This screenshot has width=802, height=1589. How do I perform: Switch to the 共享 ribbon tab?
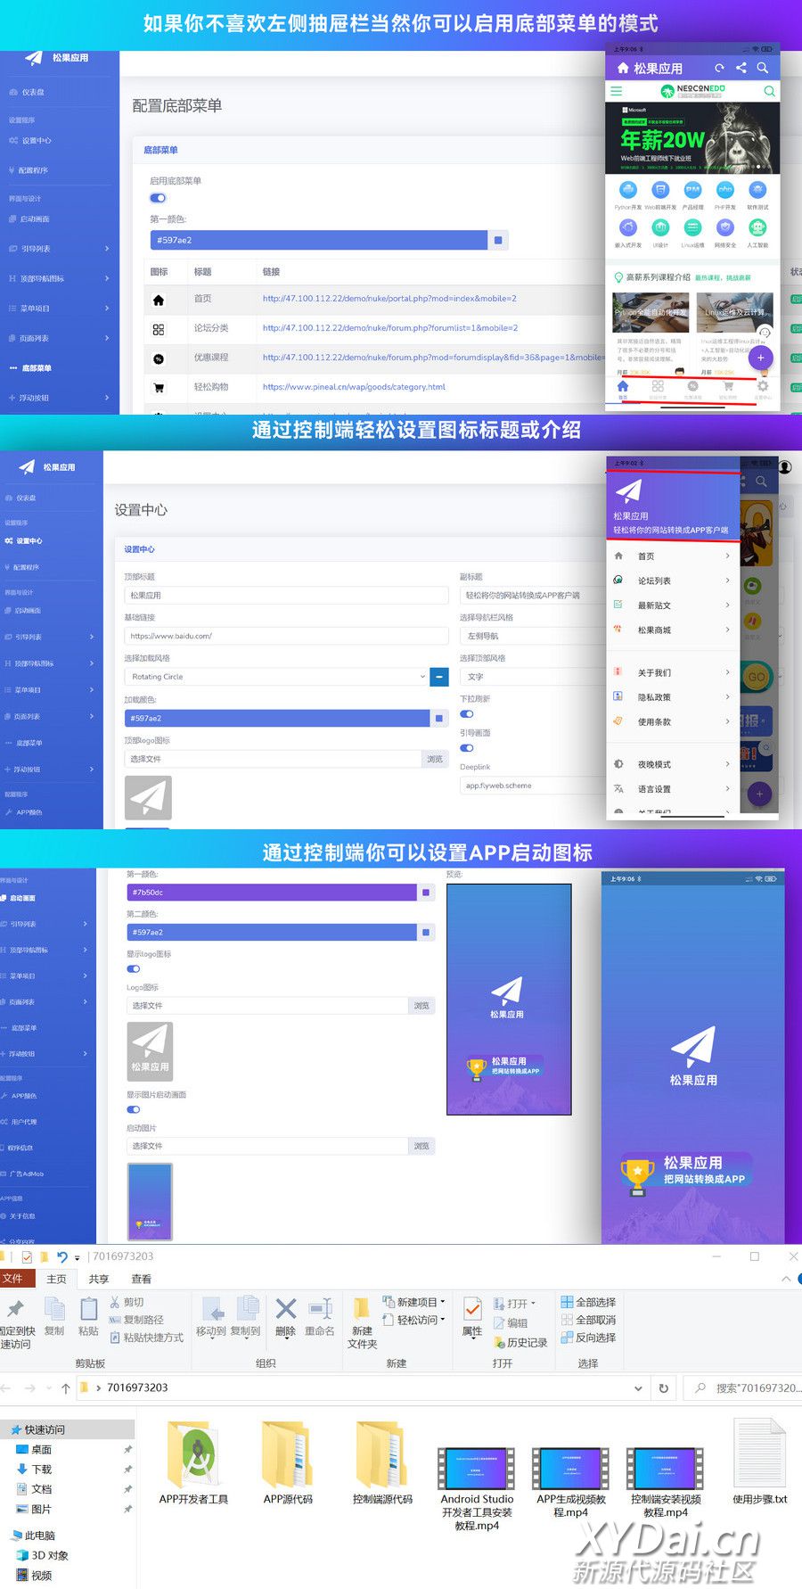pos(98,1279)
